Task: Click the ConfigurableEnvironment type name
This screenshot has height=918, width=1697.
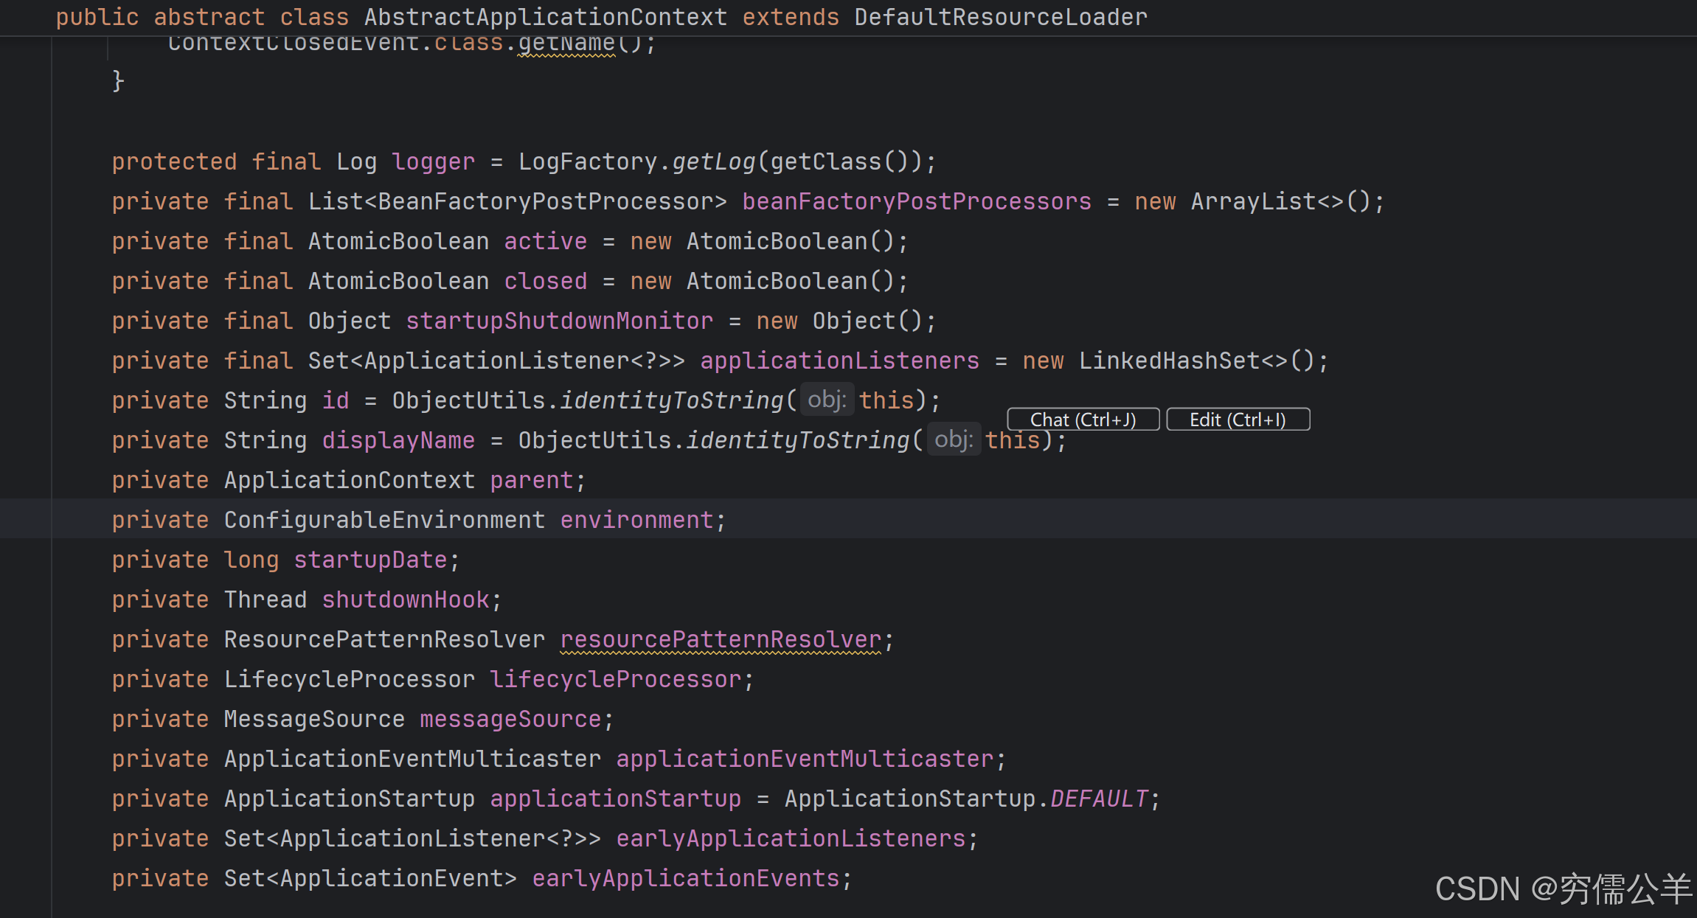Action: tap(384, 520)
